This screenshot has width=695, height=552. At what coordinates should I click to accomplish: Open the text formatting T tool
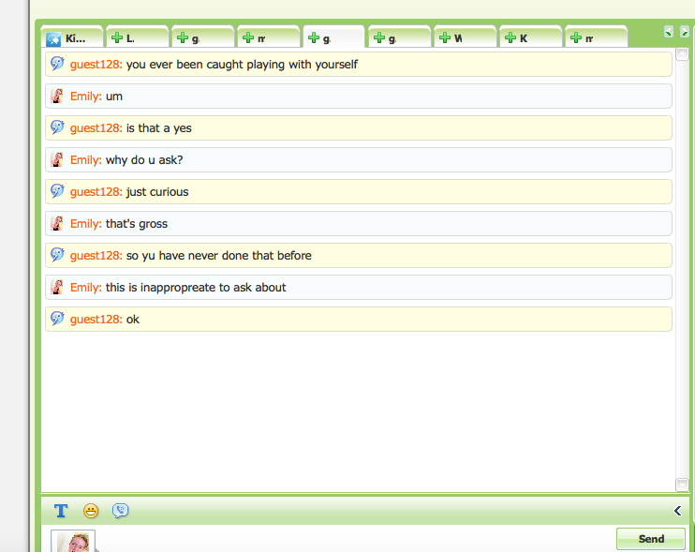[61, 511]
